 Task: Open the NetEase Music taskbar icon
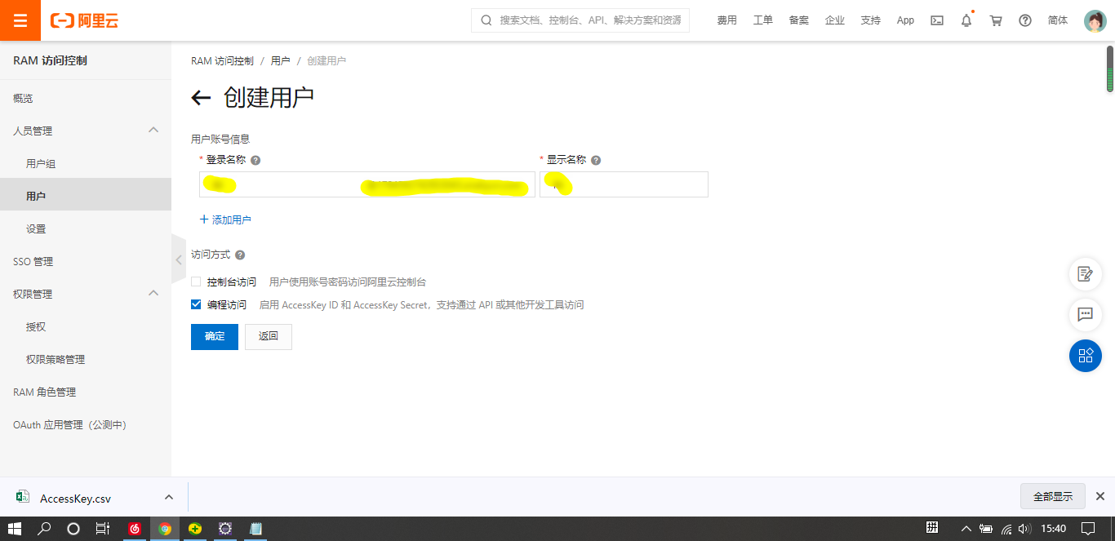(135, 529)
